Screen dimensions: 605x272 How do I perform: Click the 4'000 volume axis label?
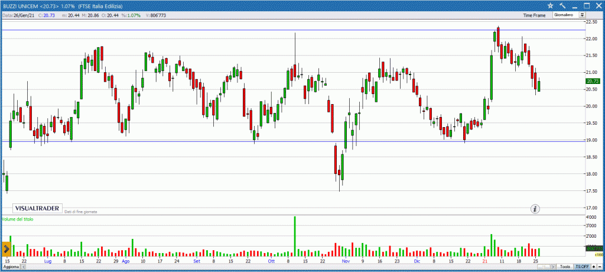(591, 218)
